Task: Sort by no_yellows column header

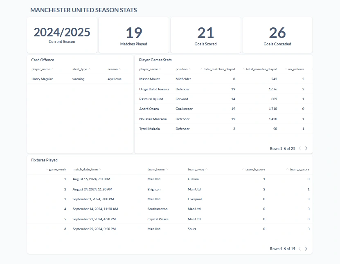Action: (294, 69)
